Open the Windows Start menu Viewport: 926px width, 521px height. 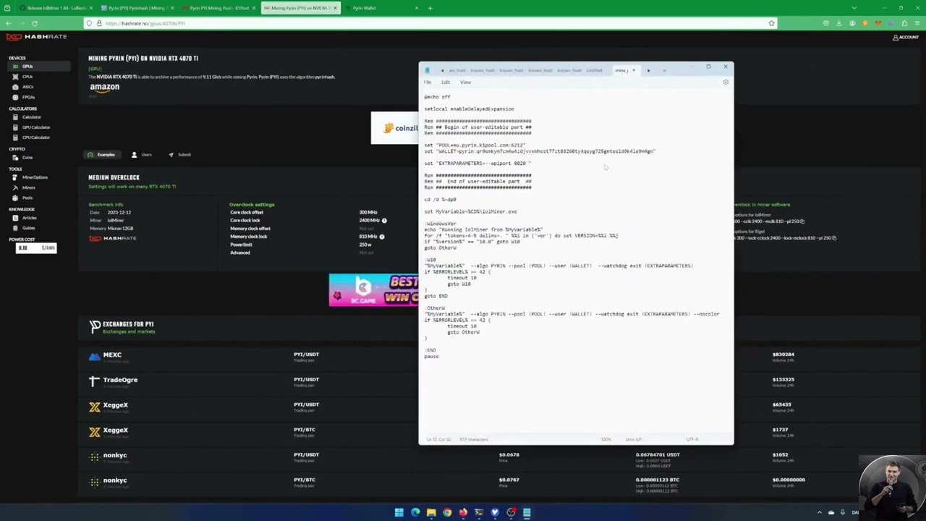click(399, 512)
